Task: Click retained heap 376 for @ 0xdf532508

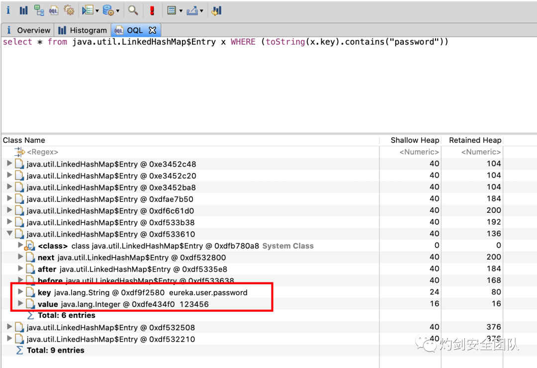Action: 494,327
